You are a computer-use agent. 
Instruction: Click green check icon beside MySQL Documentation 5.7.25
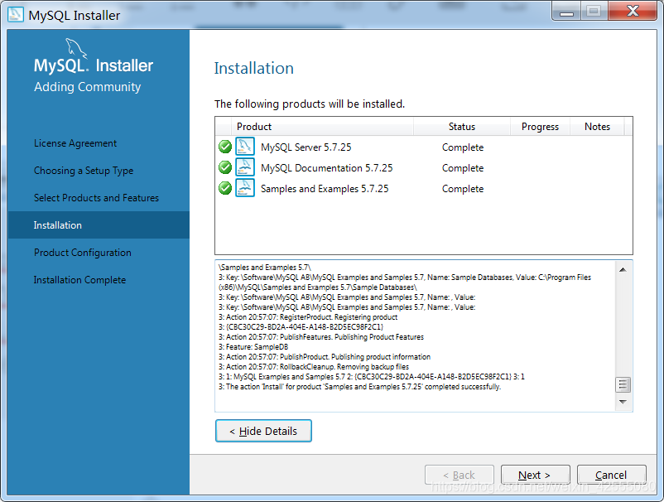(225, 168)
